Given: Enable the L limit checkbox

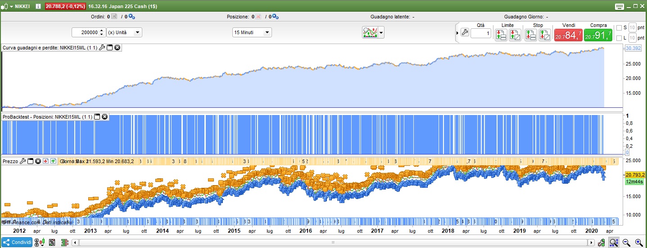Looking at the screenshot, I should 619,38.
